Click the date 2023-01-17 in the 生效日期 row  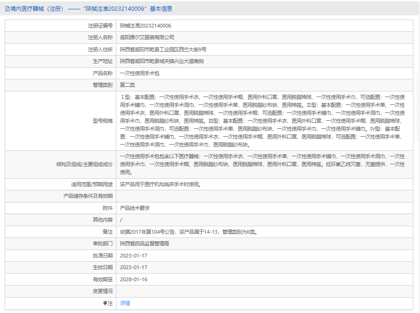134,268
